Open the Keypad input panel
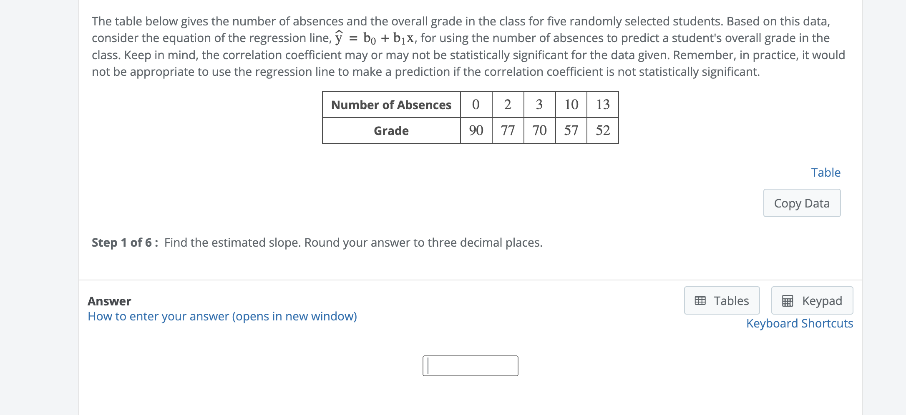 coord(811,300)
